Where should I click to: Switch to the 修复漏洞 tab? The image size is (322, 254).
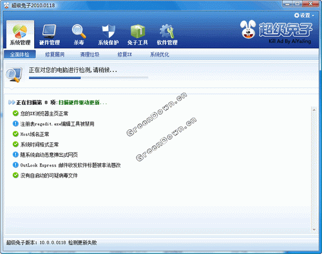(x=55, y=55)
